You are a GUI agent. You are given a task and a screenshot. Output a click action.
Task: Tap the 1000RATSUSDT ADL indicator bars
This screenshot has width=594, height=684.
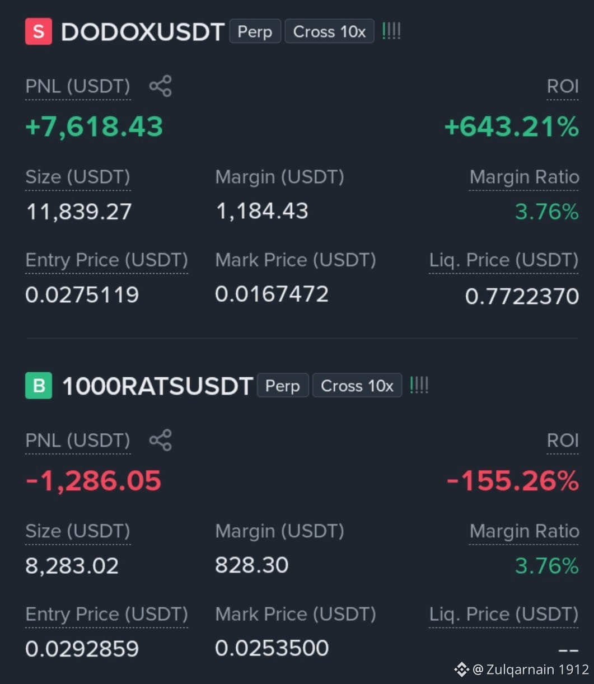click(419, 385)
